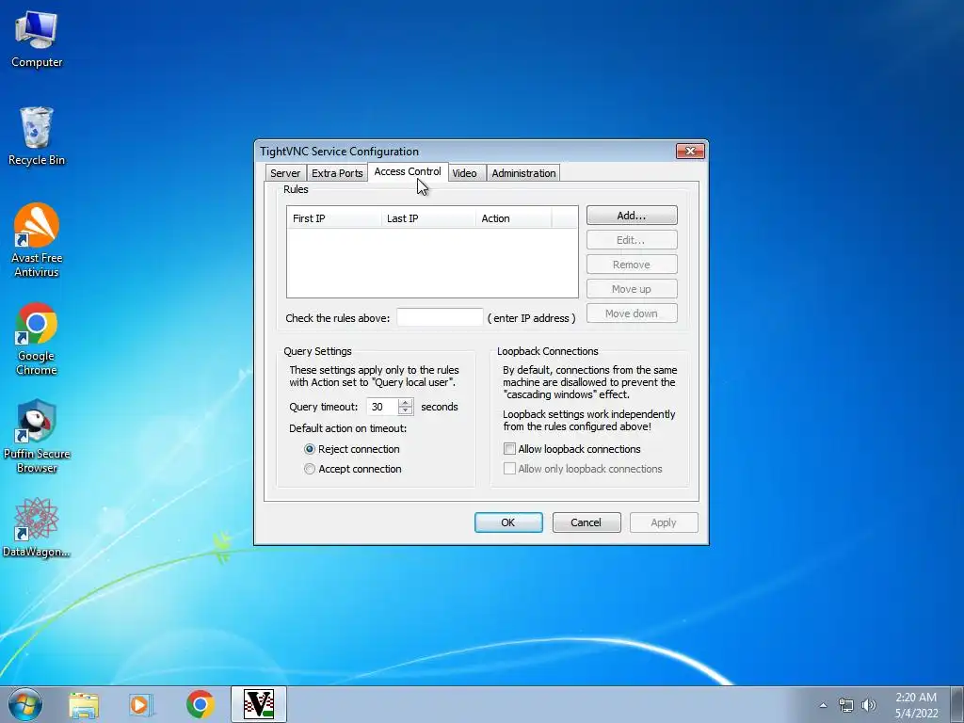
Task: Select the Access Control tab
Action: [x=408, y=171]
